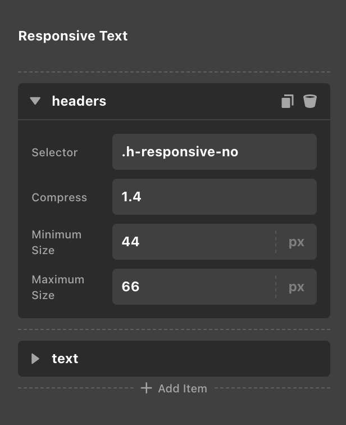
Task: Click the Responsive Text heading
Action: coord(73,36)
